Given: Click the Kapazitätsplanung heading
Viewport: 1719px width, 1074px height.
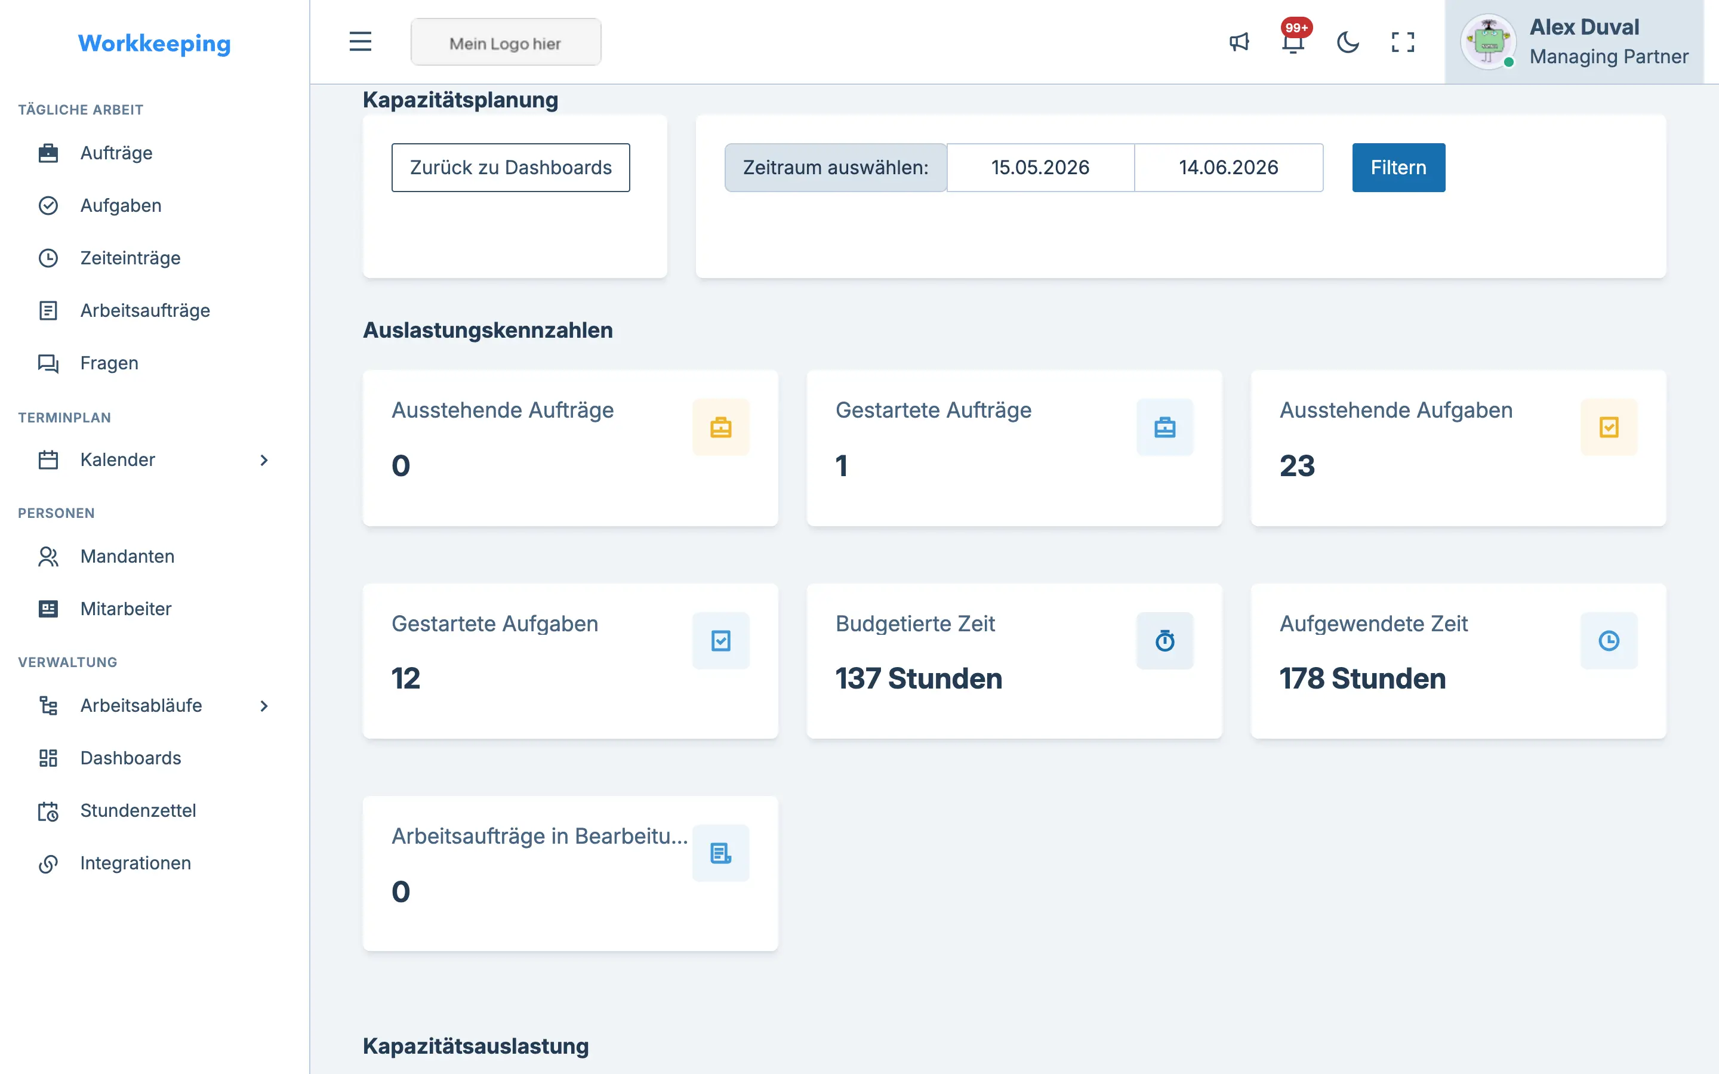Looking at the screenshot, I should (460, 100).
